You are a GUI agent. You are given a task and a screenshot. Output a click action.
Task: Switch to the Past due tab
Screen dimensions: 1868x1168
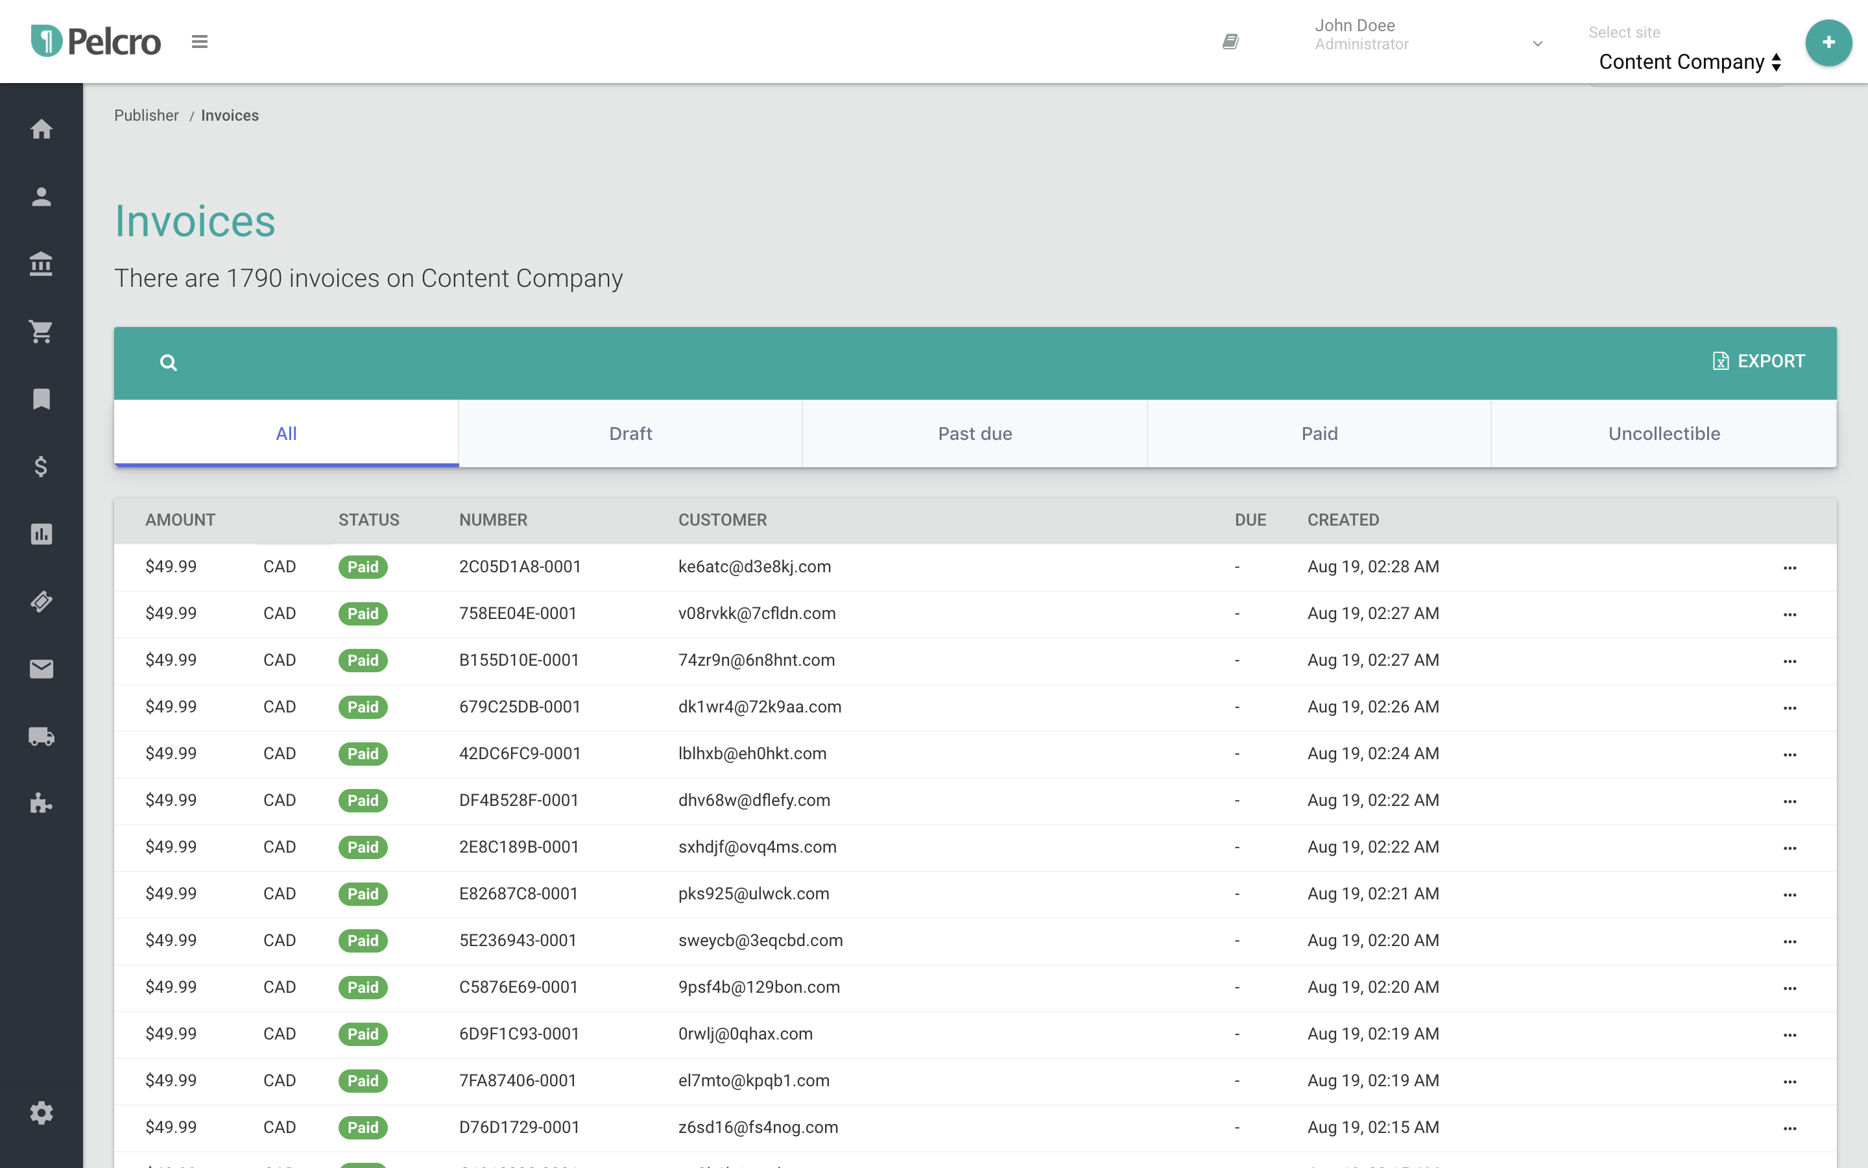point(975,433)
